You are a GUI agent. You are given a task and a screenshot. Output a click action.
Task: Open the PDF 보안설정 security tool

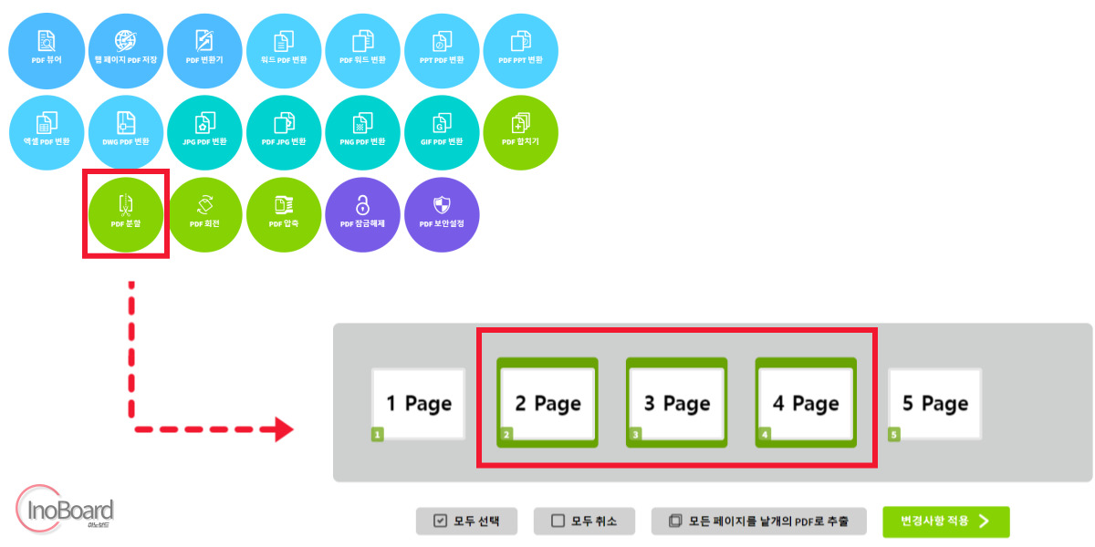pyautogui.click(x=442, y=214)
